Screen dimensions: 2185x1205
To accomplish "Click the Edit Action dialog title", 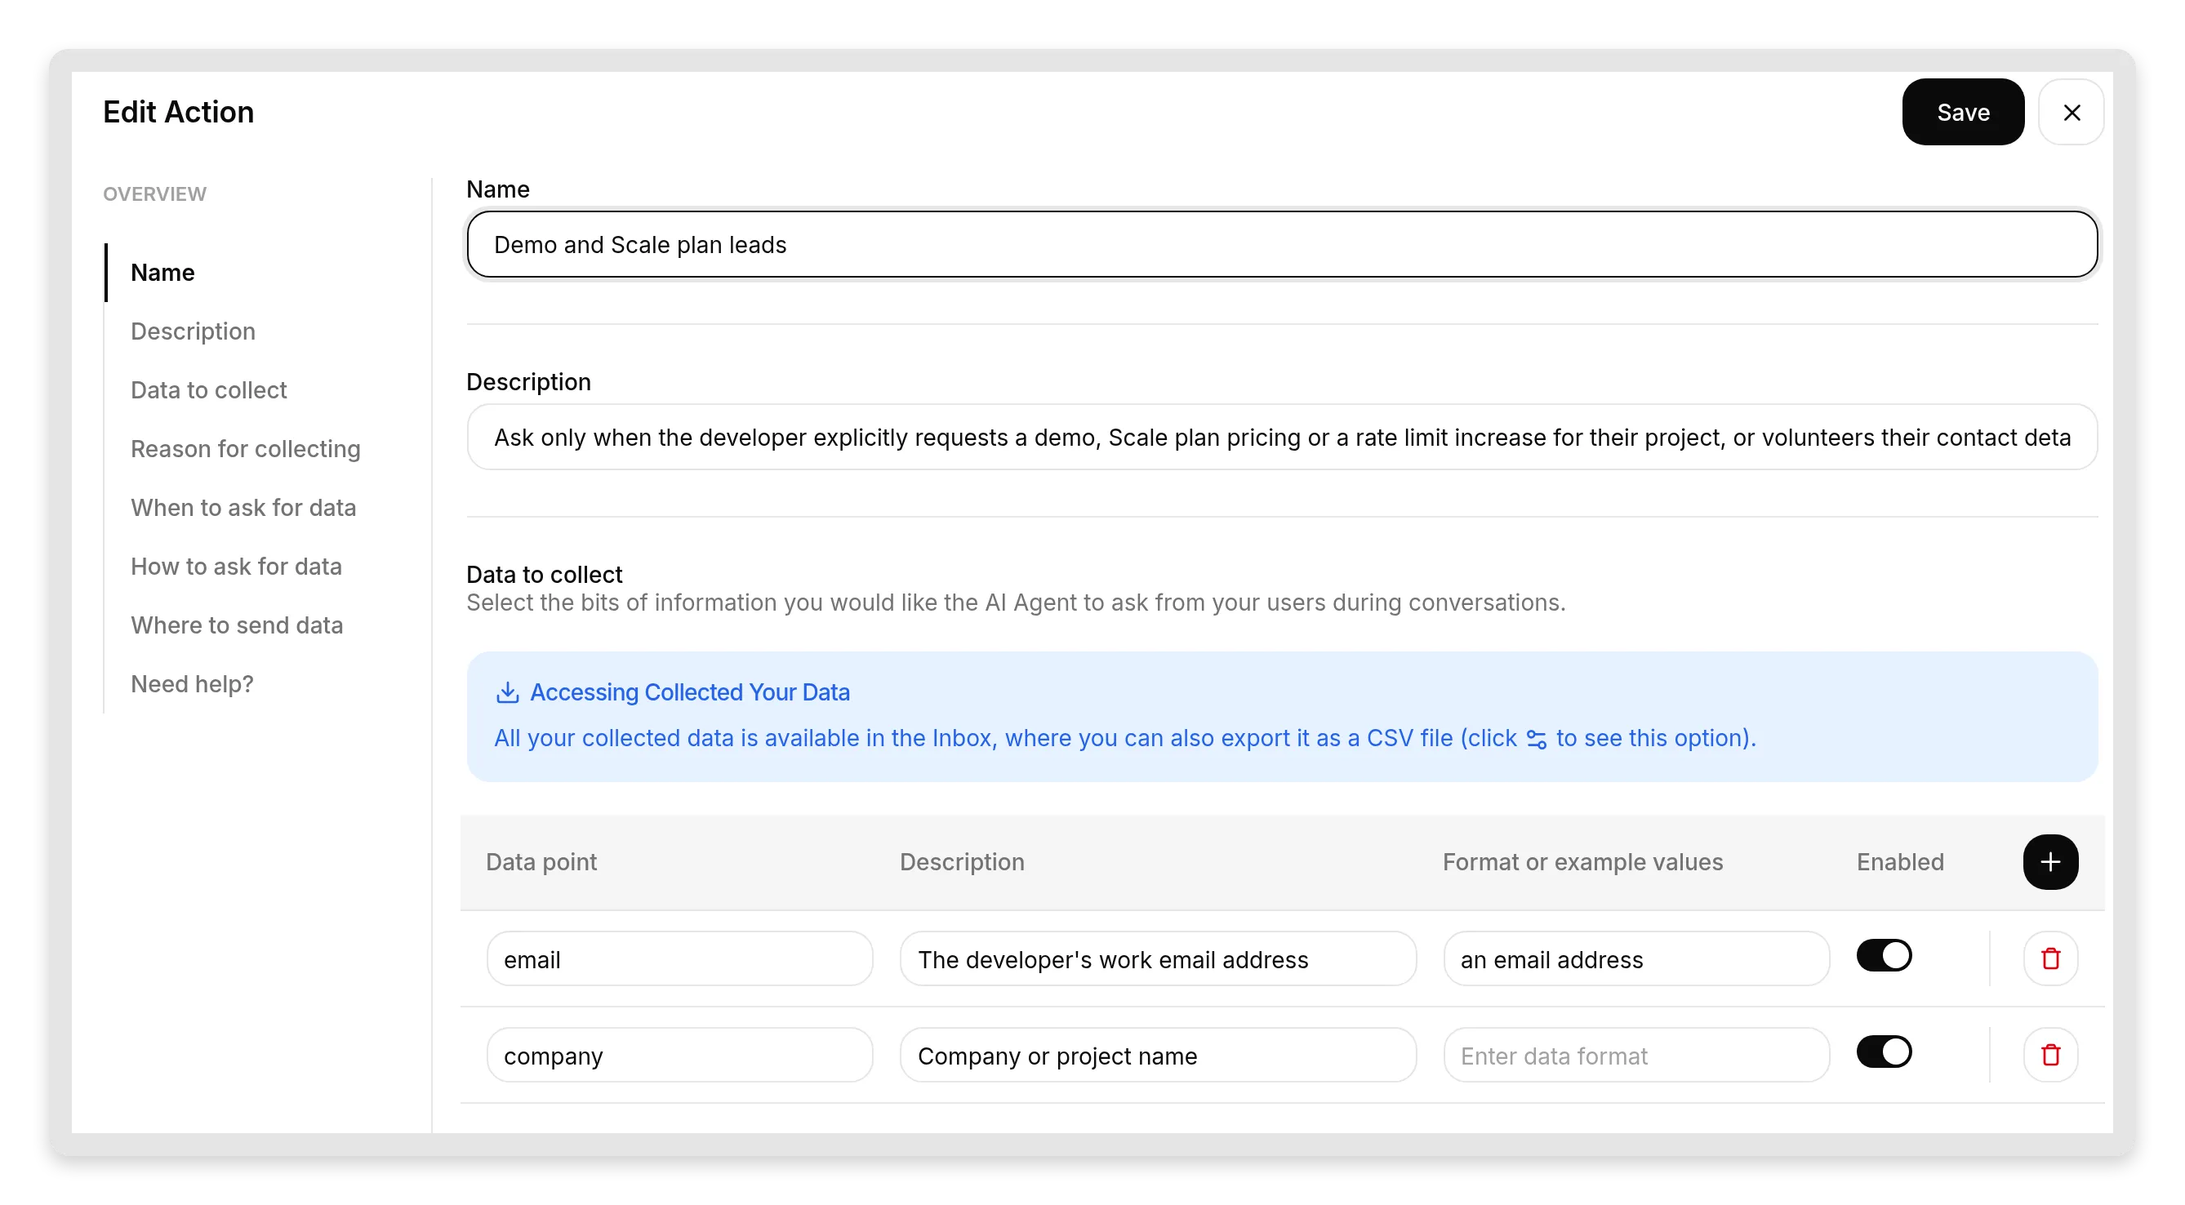I will (178, 112).
